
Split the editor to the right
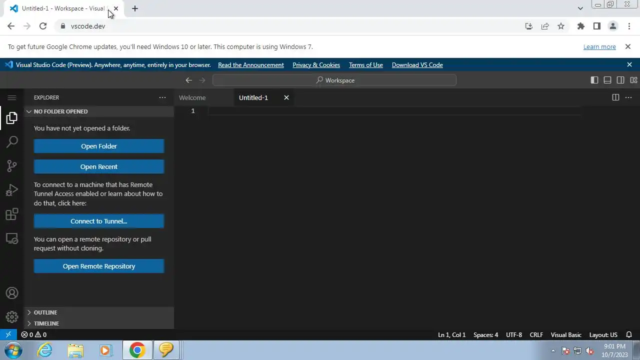615,97
